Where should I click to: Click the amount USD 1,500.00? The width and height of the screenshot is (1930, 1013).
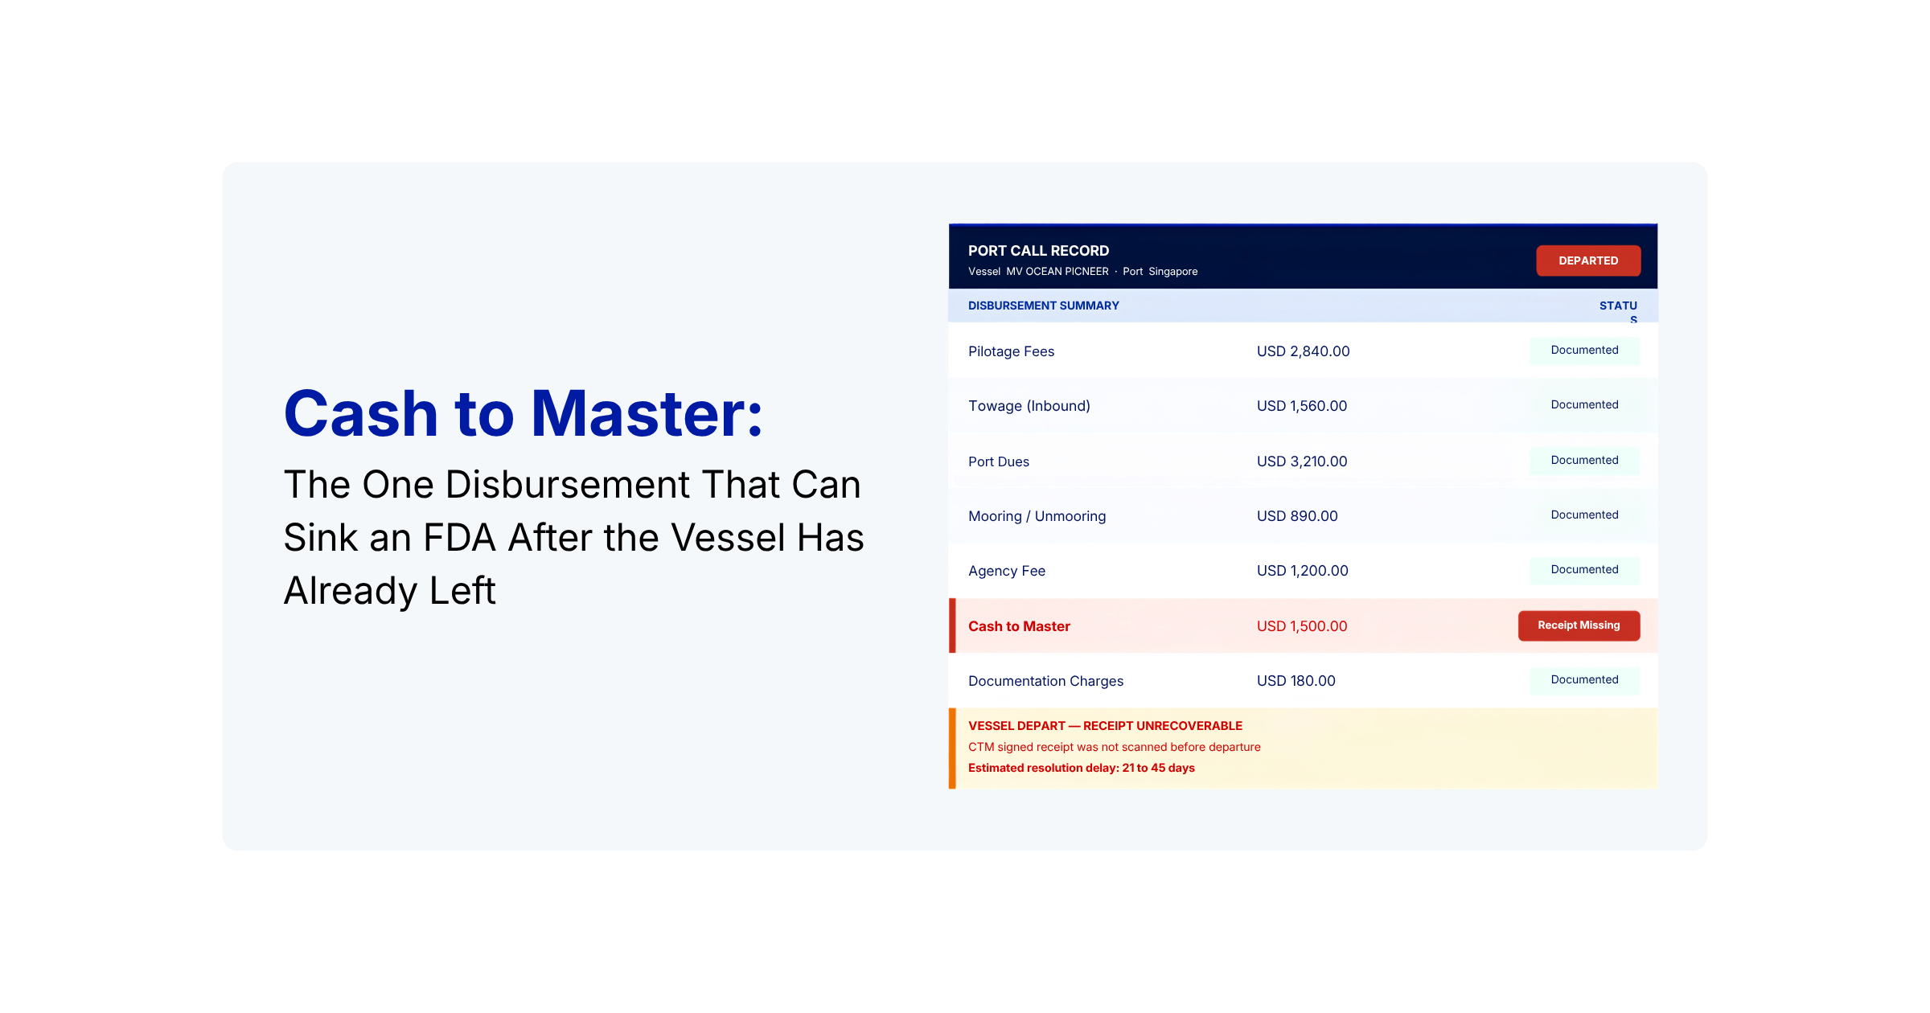point(1302,626)
